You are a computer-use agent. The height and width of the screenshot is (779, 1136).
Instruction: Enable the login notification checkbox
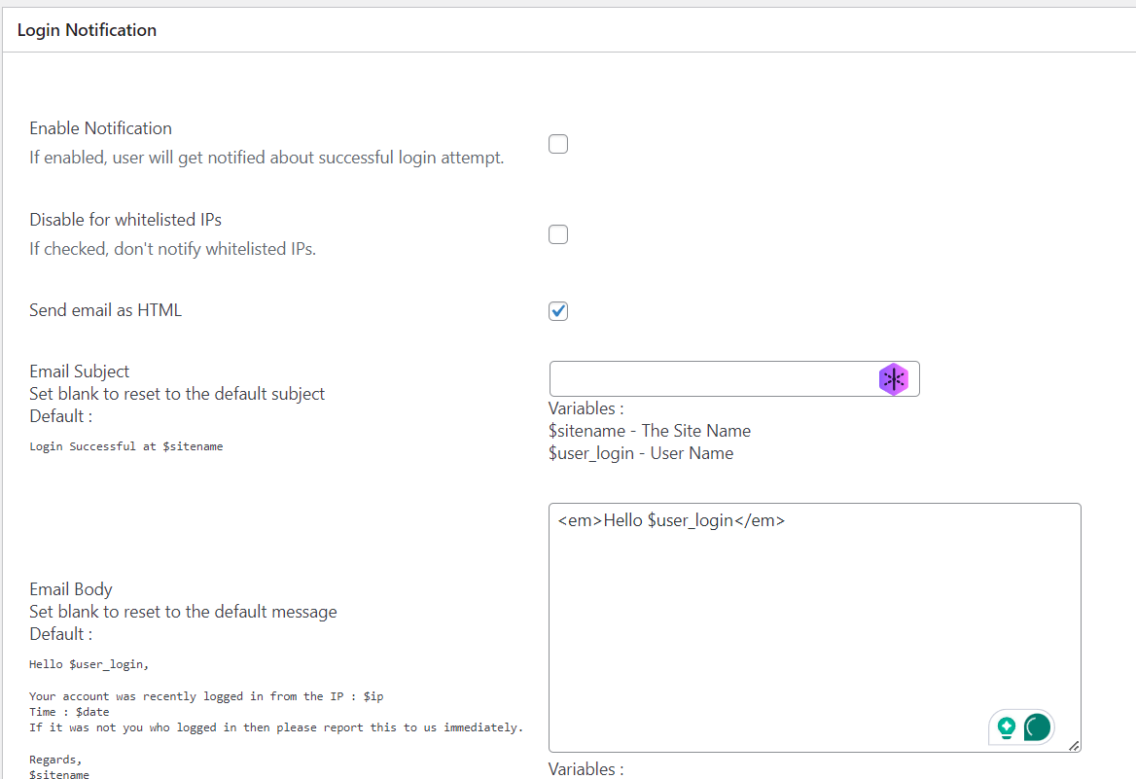click(558, 144)
